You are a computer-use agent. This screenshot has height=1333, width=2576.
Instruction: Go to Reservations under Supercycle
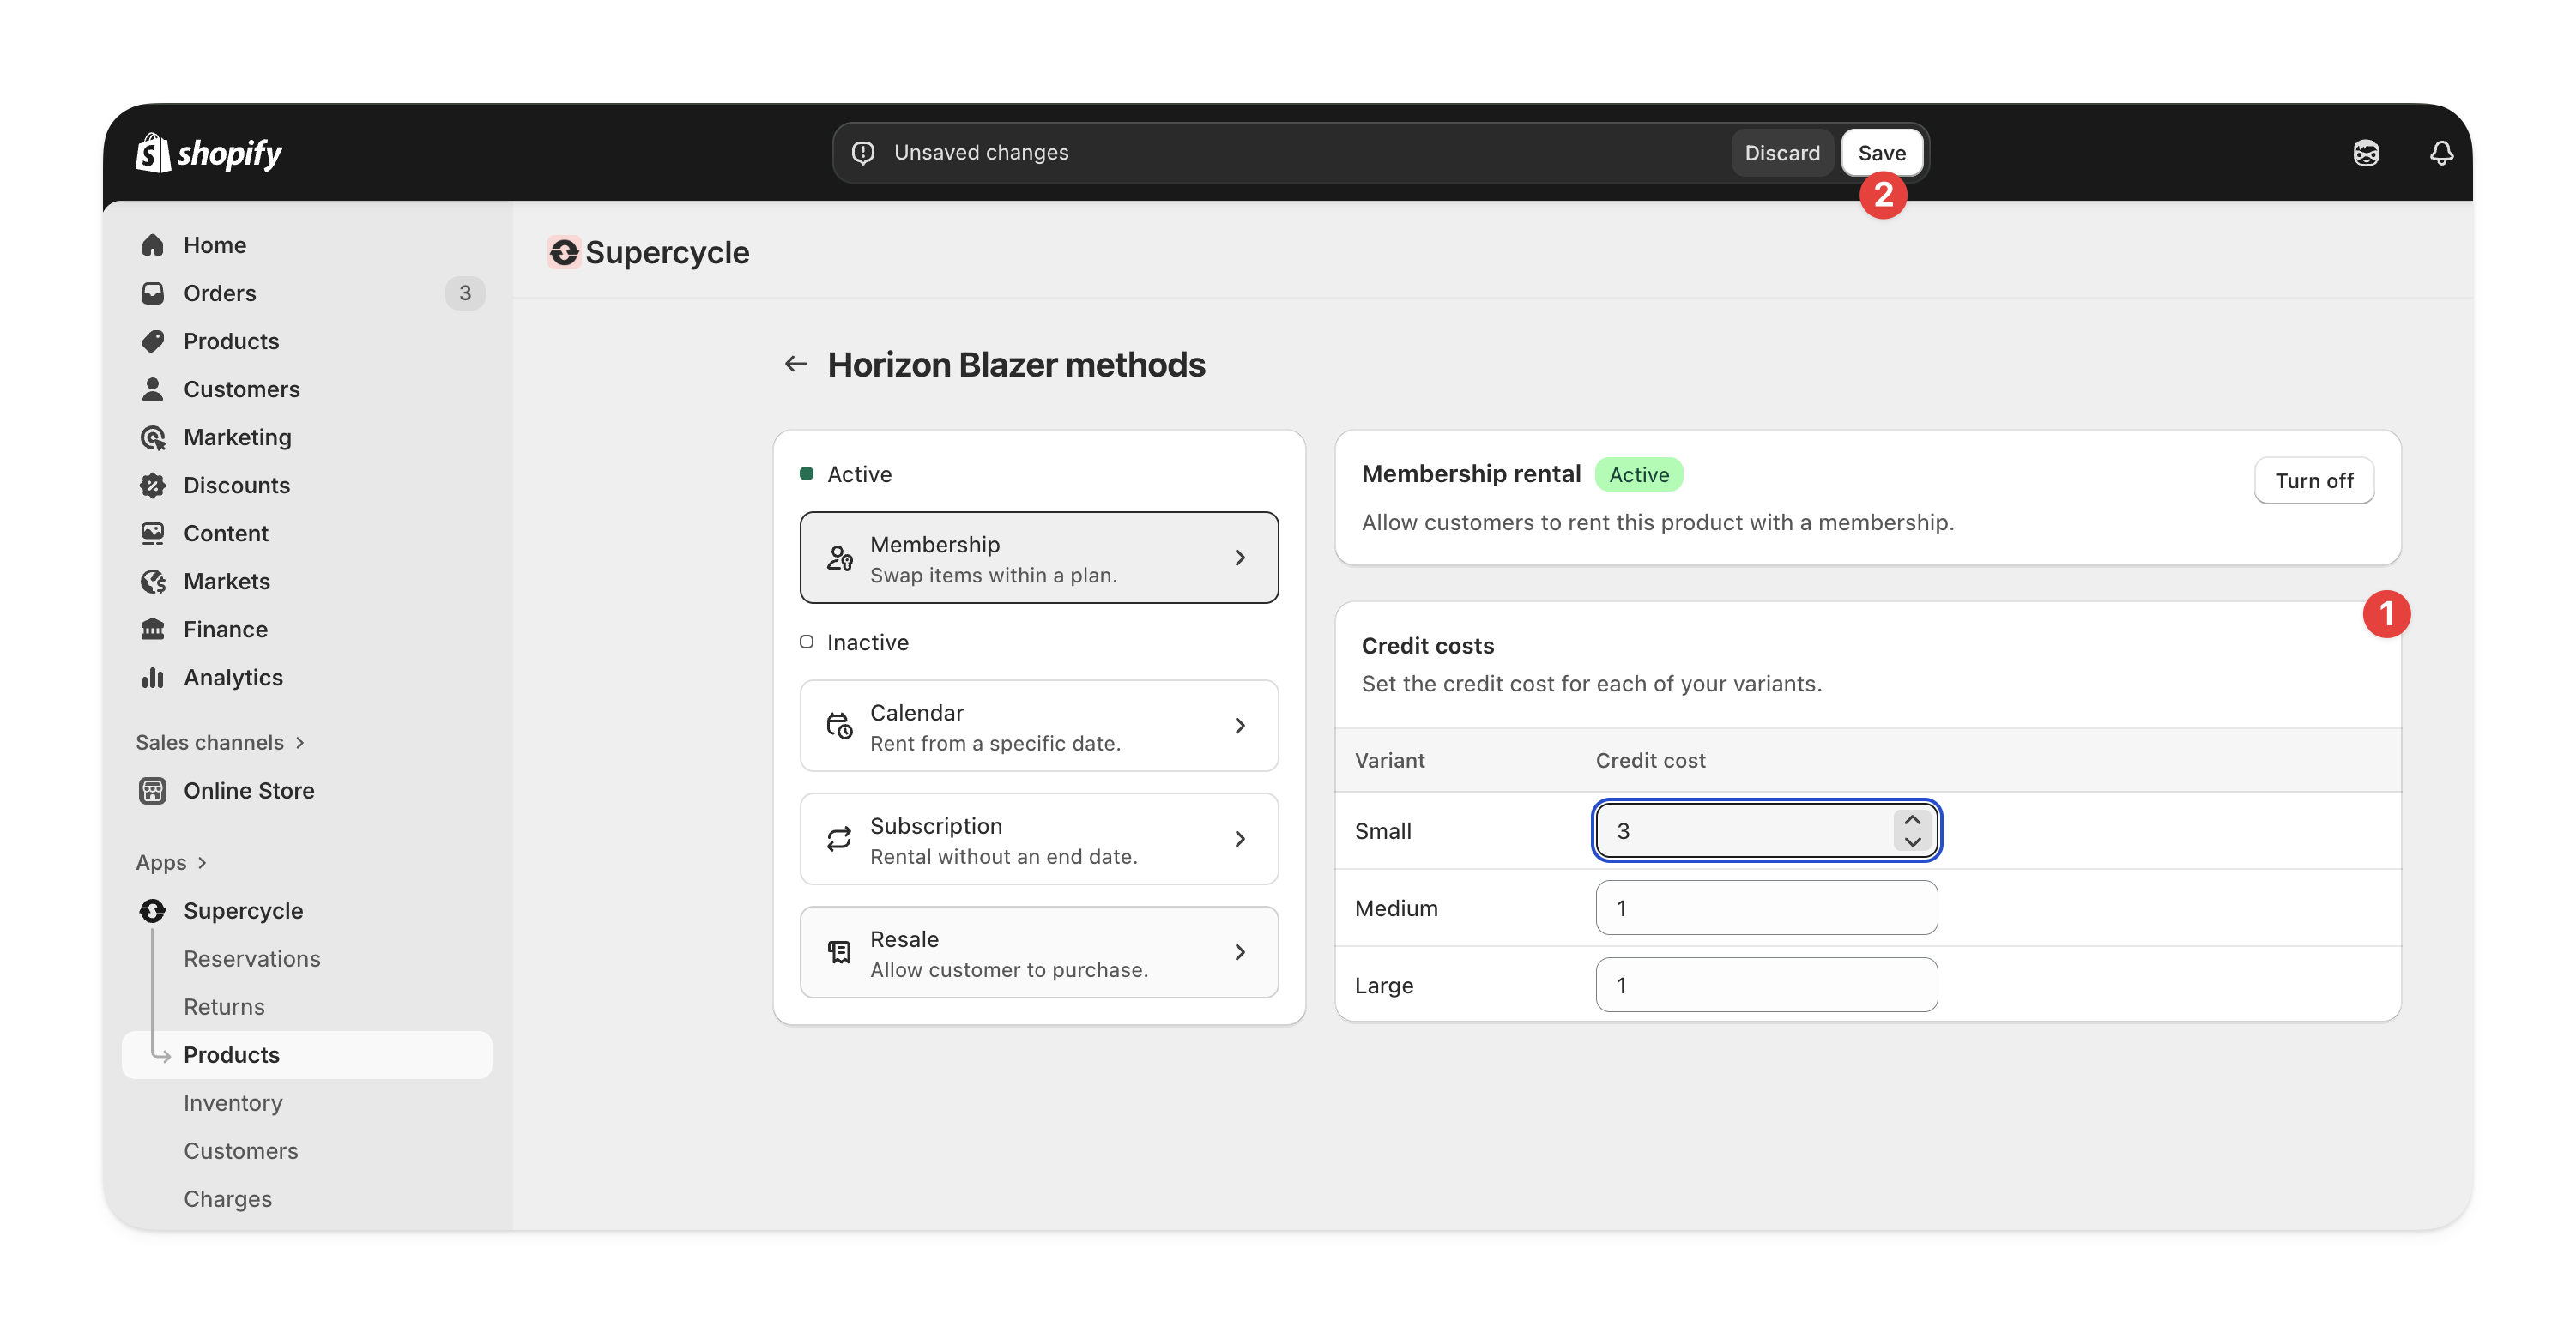(251, 958)
